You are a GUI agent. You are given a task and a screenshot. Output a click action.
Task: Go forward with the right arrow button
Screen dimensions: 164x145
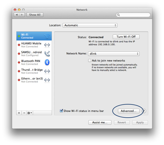(22, 15)
